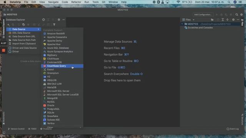Image resolution: width=246 pixels, height=138 pixels.
Task: Select IBM Db2 LUW data source
Action: (x=62, y=84)
